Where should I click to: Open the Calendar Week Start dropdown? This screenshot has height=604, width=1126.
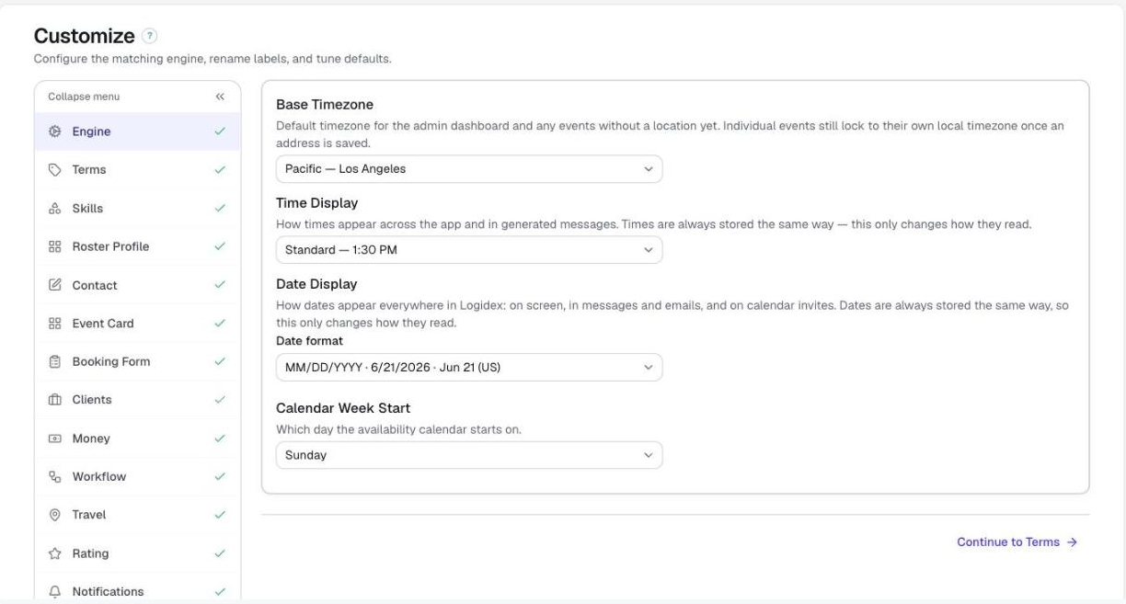(469, 455)
